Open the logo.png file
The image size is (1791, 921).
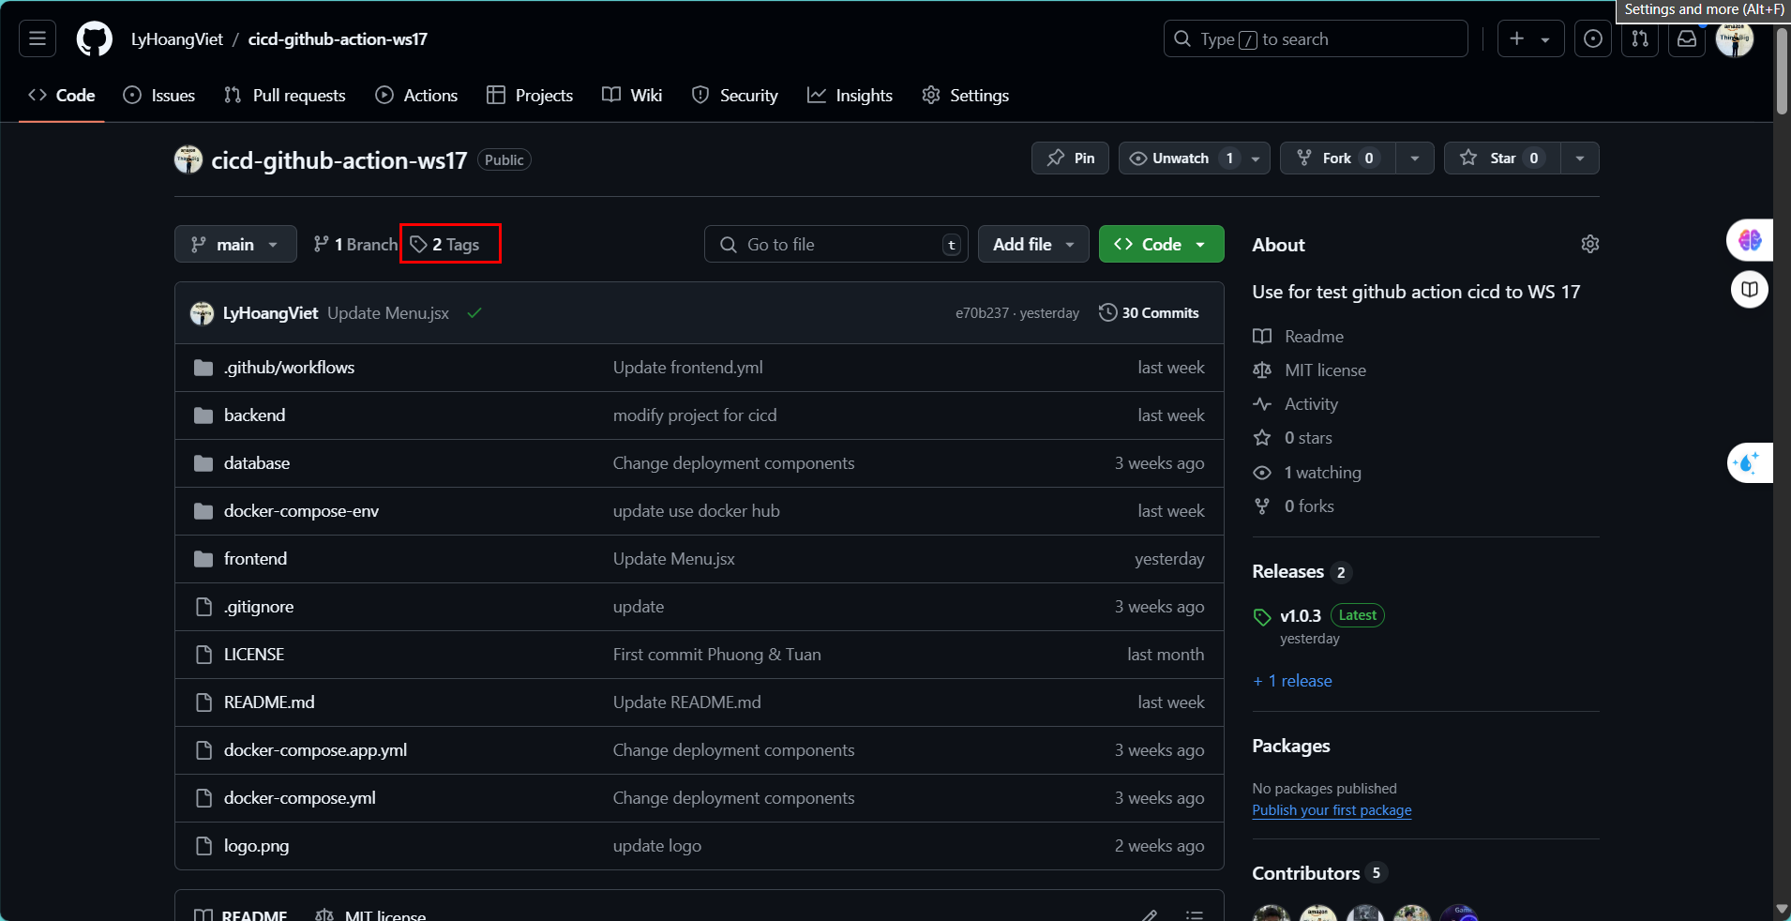pos(256,846)
